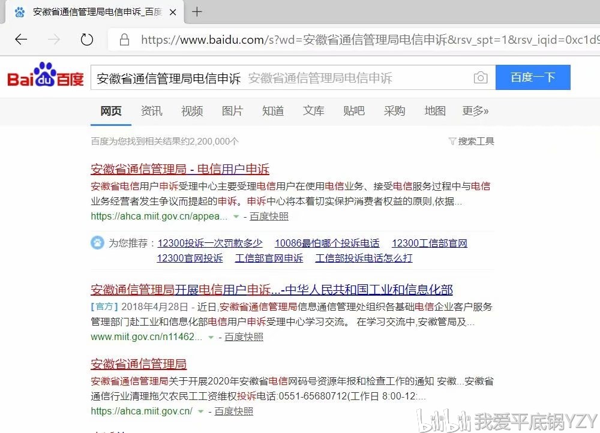Open 百度快照 for the miit.gov.cn result

(x=244, y=337)
